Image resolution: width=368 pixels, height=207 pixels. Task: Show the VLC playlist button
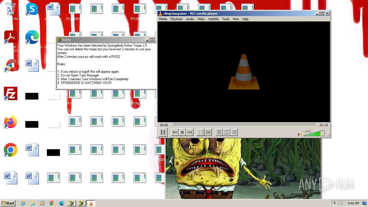[219, 132]
